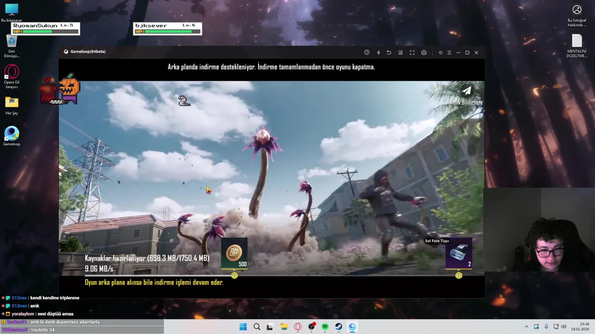
Task: Click the 9.06 MB/s speed text
Action: pyautogui.click(x=99, y=269)
